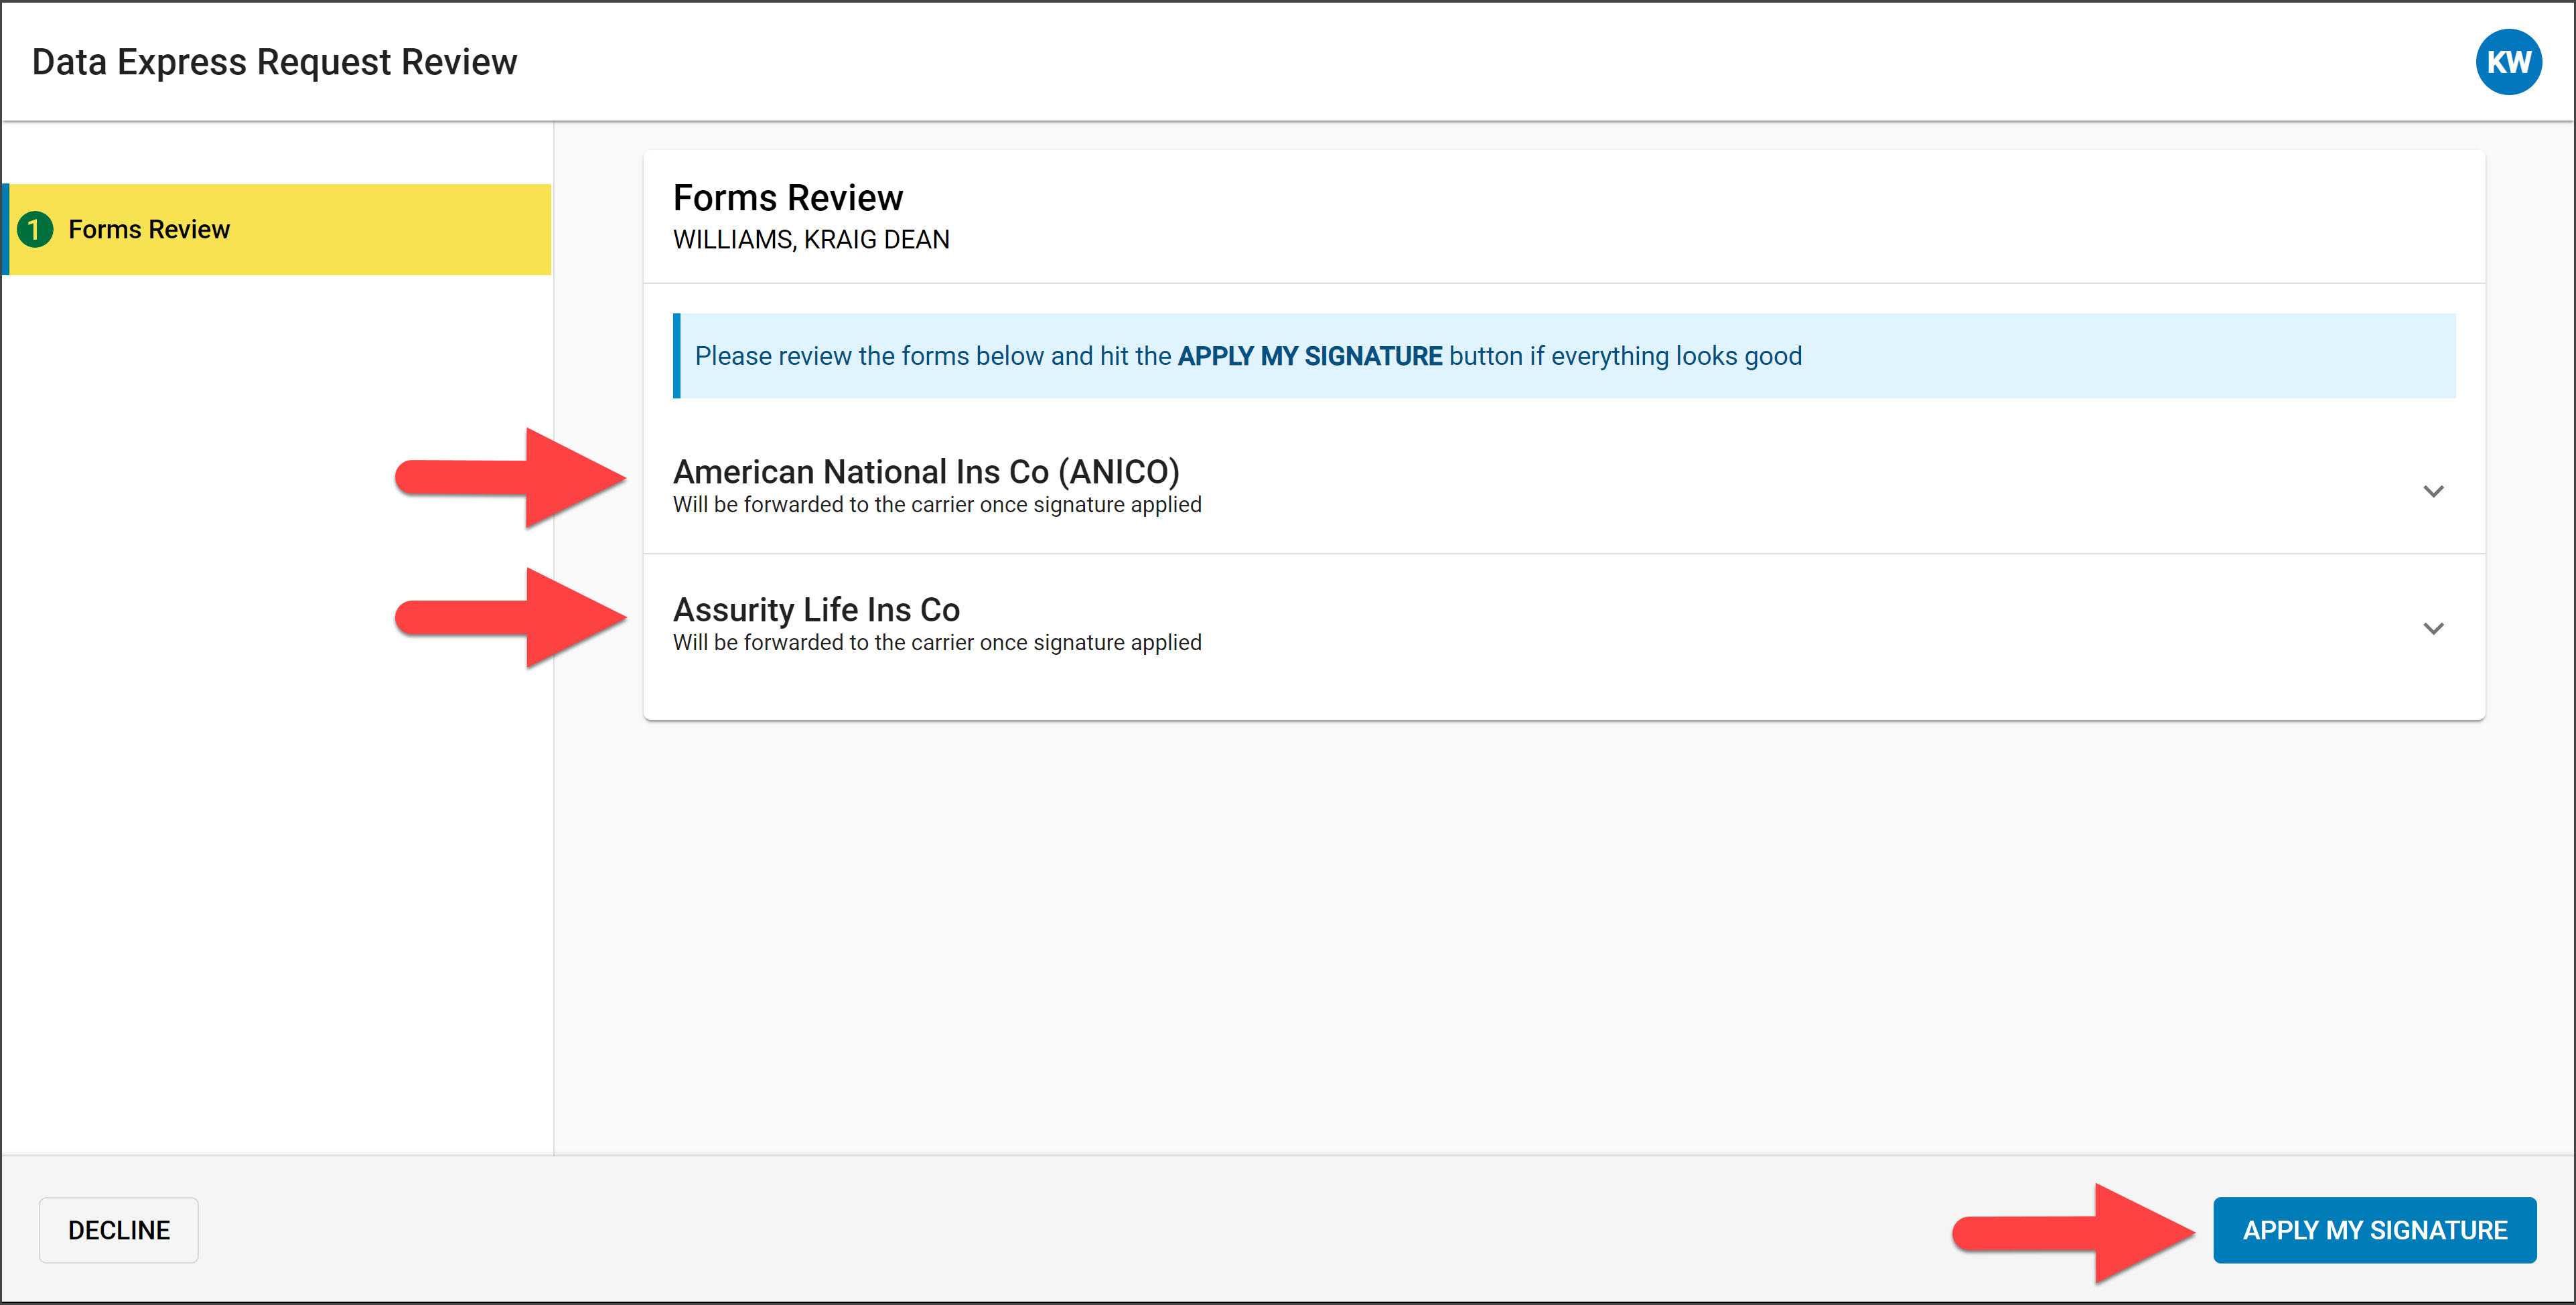Click the ANICO carrier heading text
This screenshot has width=2576, height=1305.
(x=925, y=471)
